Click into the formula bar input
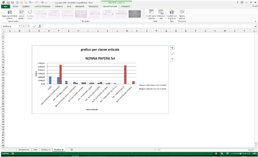The height and width of the screenshot is (157, 258). (149, 26)
